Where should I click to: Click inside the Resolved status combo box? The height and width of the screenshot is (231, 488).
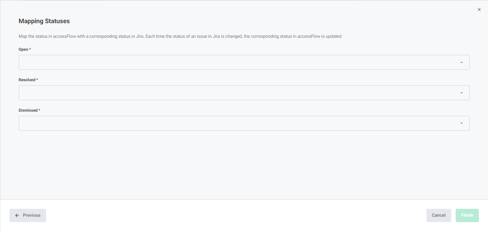(244, 93)
